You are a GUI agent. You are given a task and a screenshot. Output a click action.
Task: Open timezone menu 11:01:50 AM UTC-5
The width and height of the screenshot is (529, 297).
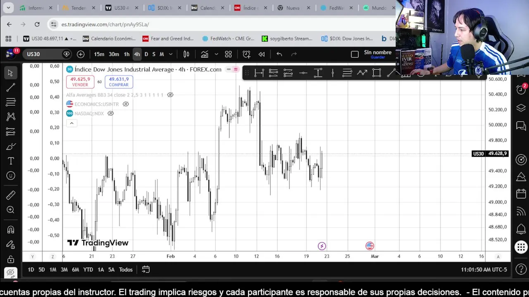tap(484, 269)
